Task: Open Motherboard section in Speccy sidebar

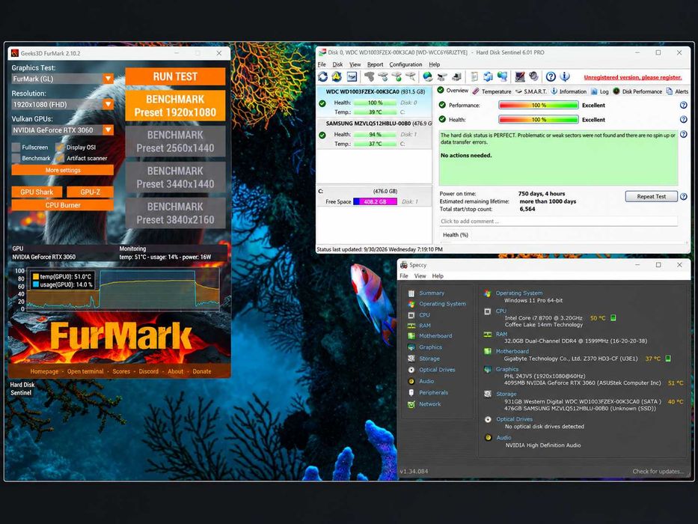Action: coord(435,336)
